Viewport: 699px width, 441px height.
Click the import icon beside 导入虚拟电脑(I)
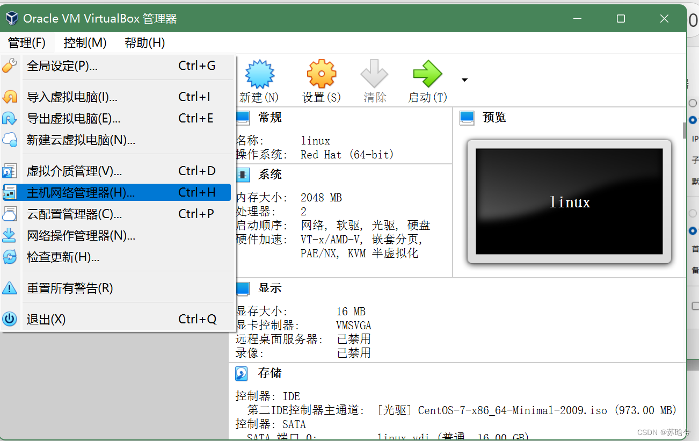[10, 97]
